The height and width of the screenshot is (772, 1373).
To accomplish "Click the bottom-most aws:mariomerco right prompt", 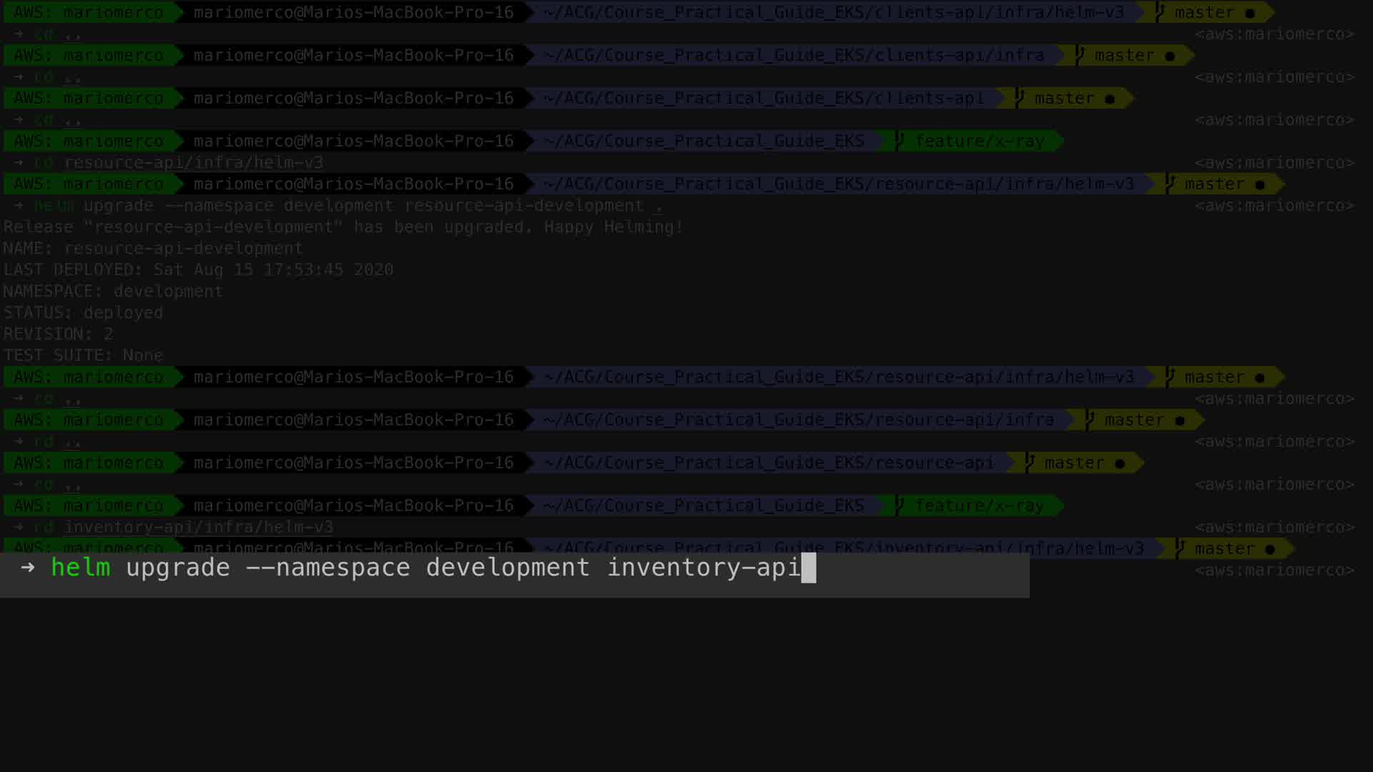I will click(x=1274, y=570).
